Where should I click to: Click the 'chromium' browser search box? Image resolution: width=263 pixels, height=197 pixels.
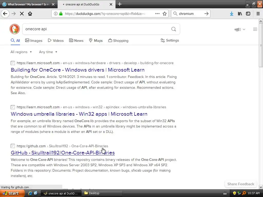point(191,14)
